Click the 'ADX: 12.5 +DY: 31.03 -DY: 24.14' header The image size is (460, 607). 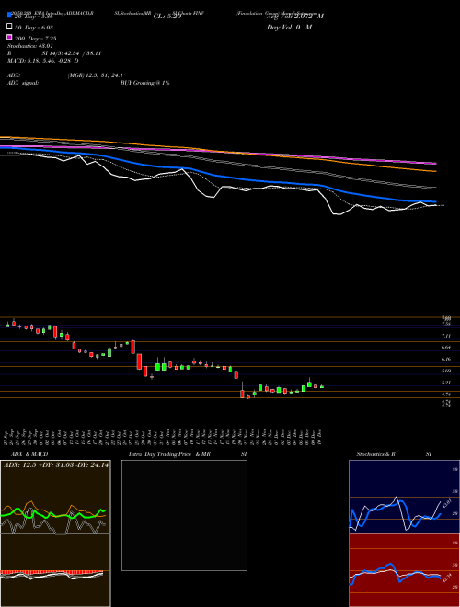(56, 465)
